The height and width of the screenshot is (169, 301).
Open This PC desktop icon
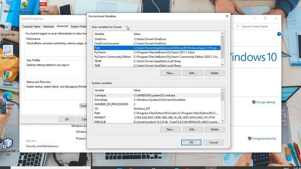coord(8,6)
